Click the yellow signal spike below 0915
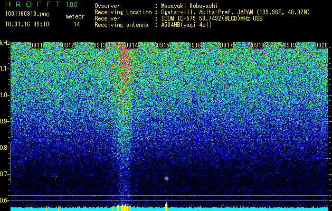Viewport: 332px width, 211px height. coord(166,207)
